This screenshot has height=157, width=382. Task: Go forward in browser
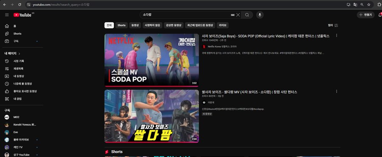point(12,4)
